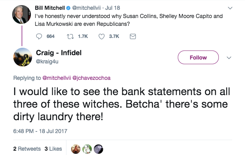The height and width of the screenshot is (155, 245).
Task: Open @kraig4u handle
Action: point(47,61)
